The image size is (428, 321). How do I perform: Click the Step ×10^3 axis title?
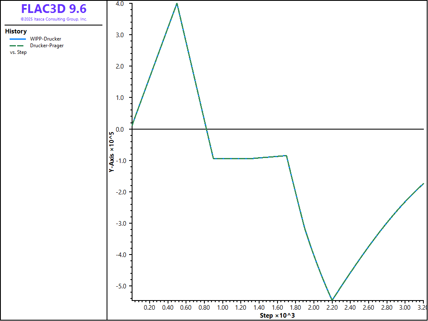point(277,315)
